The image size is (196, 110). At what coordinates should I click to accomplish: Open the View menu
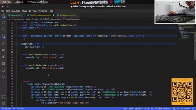[x=24, y=11]
